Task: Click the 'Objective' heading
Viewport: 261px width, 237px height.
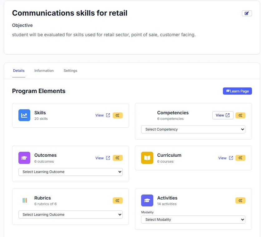Action: click(x=22, y=25)
